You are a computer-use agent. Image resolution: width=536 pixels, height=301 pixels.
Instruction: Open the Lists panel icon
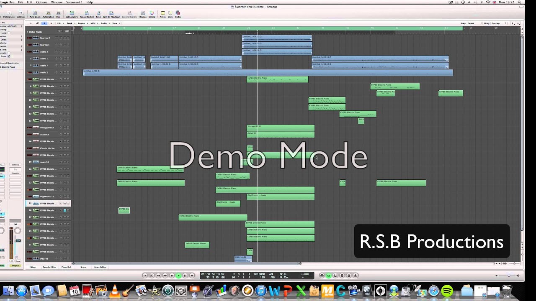click(x=170, y=14)
